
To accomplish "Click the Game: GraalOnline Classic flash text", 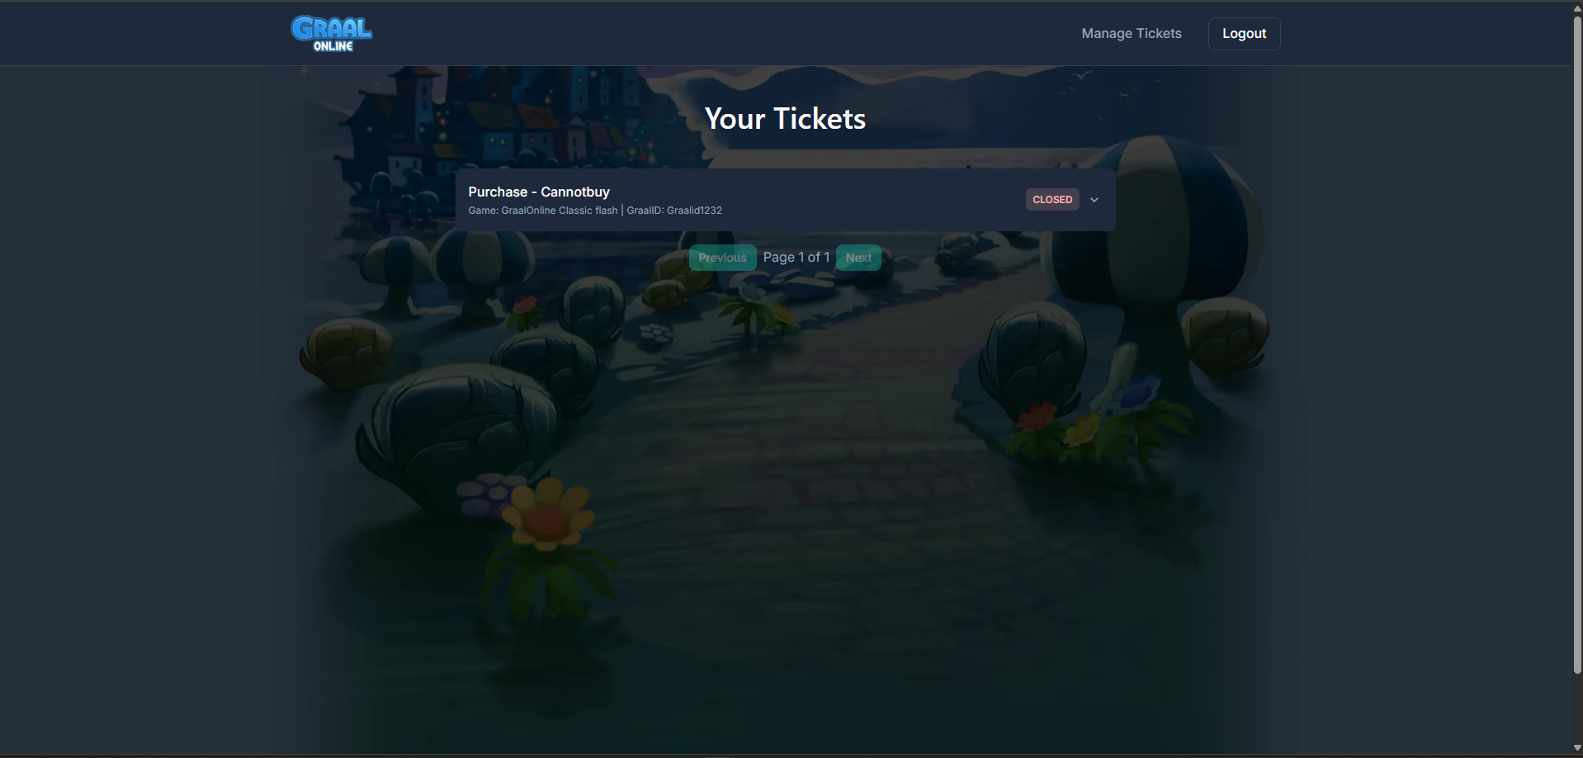I will point(542,211).
